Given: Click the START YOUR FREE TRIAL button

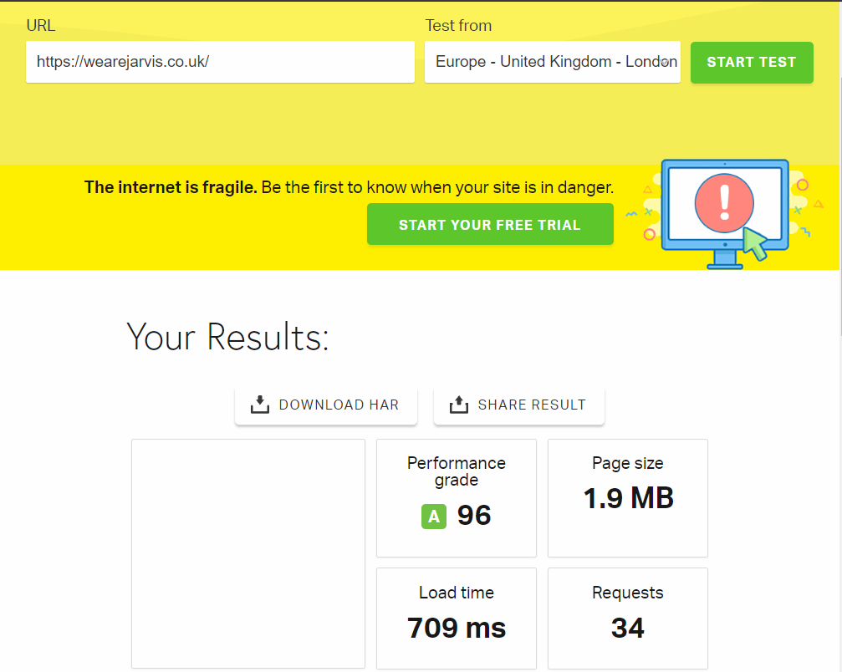Looking at the screenshot, I should (x=490, y=224).
